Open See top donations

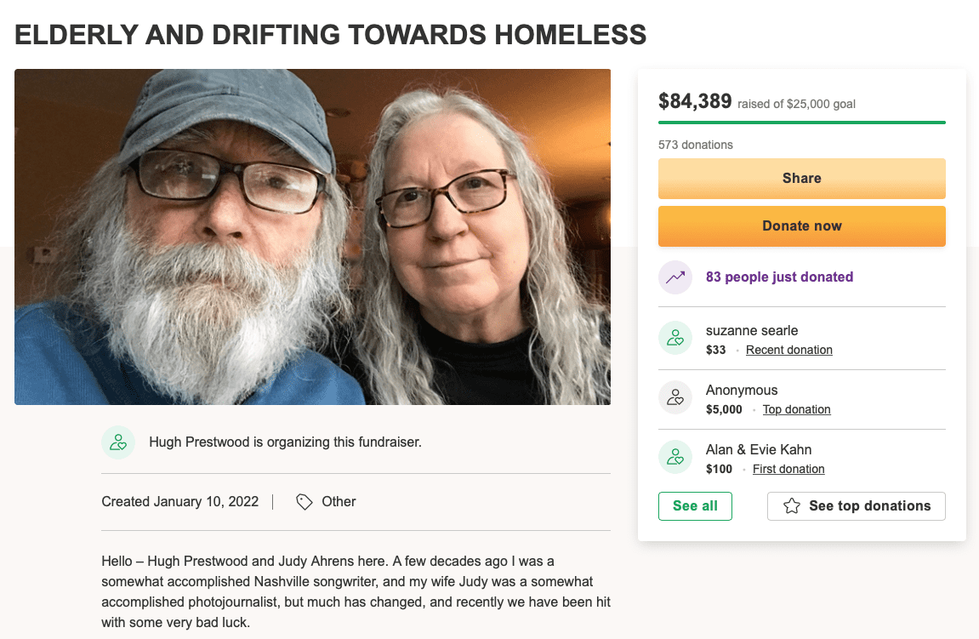pyautogui.click(x=856, y=505)
